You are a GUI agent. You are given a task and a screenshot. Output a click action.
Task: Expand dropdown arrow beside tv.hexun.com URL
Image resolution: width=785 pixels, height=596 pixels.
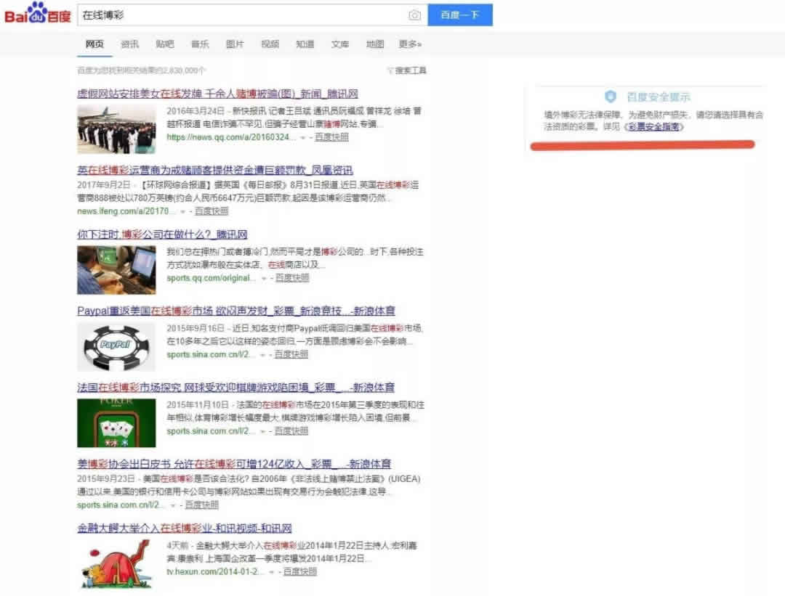271,572
